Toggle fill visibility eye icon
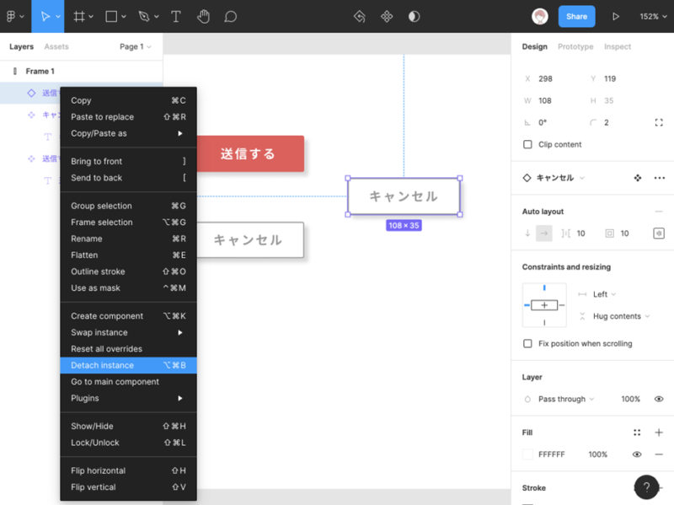The width and height of the screenshot is (674, 505). coord(637,454)
